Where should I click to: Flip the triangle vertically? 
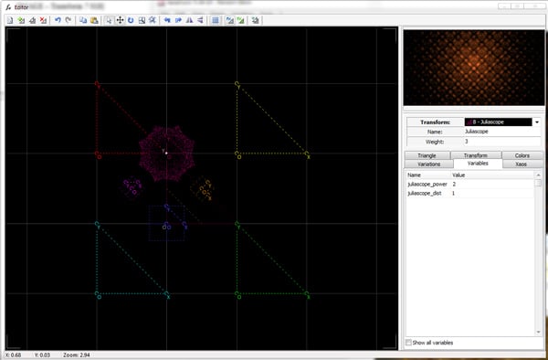point(200,20)
